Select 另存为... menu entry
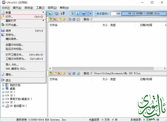 [23, 35]
